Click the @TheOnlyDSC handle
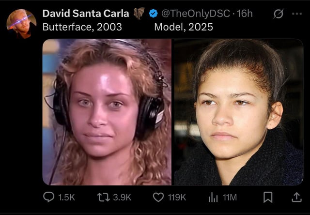The image size is (310, 215). [x=196, y=14]
